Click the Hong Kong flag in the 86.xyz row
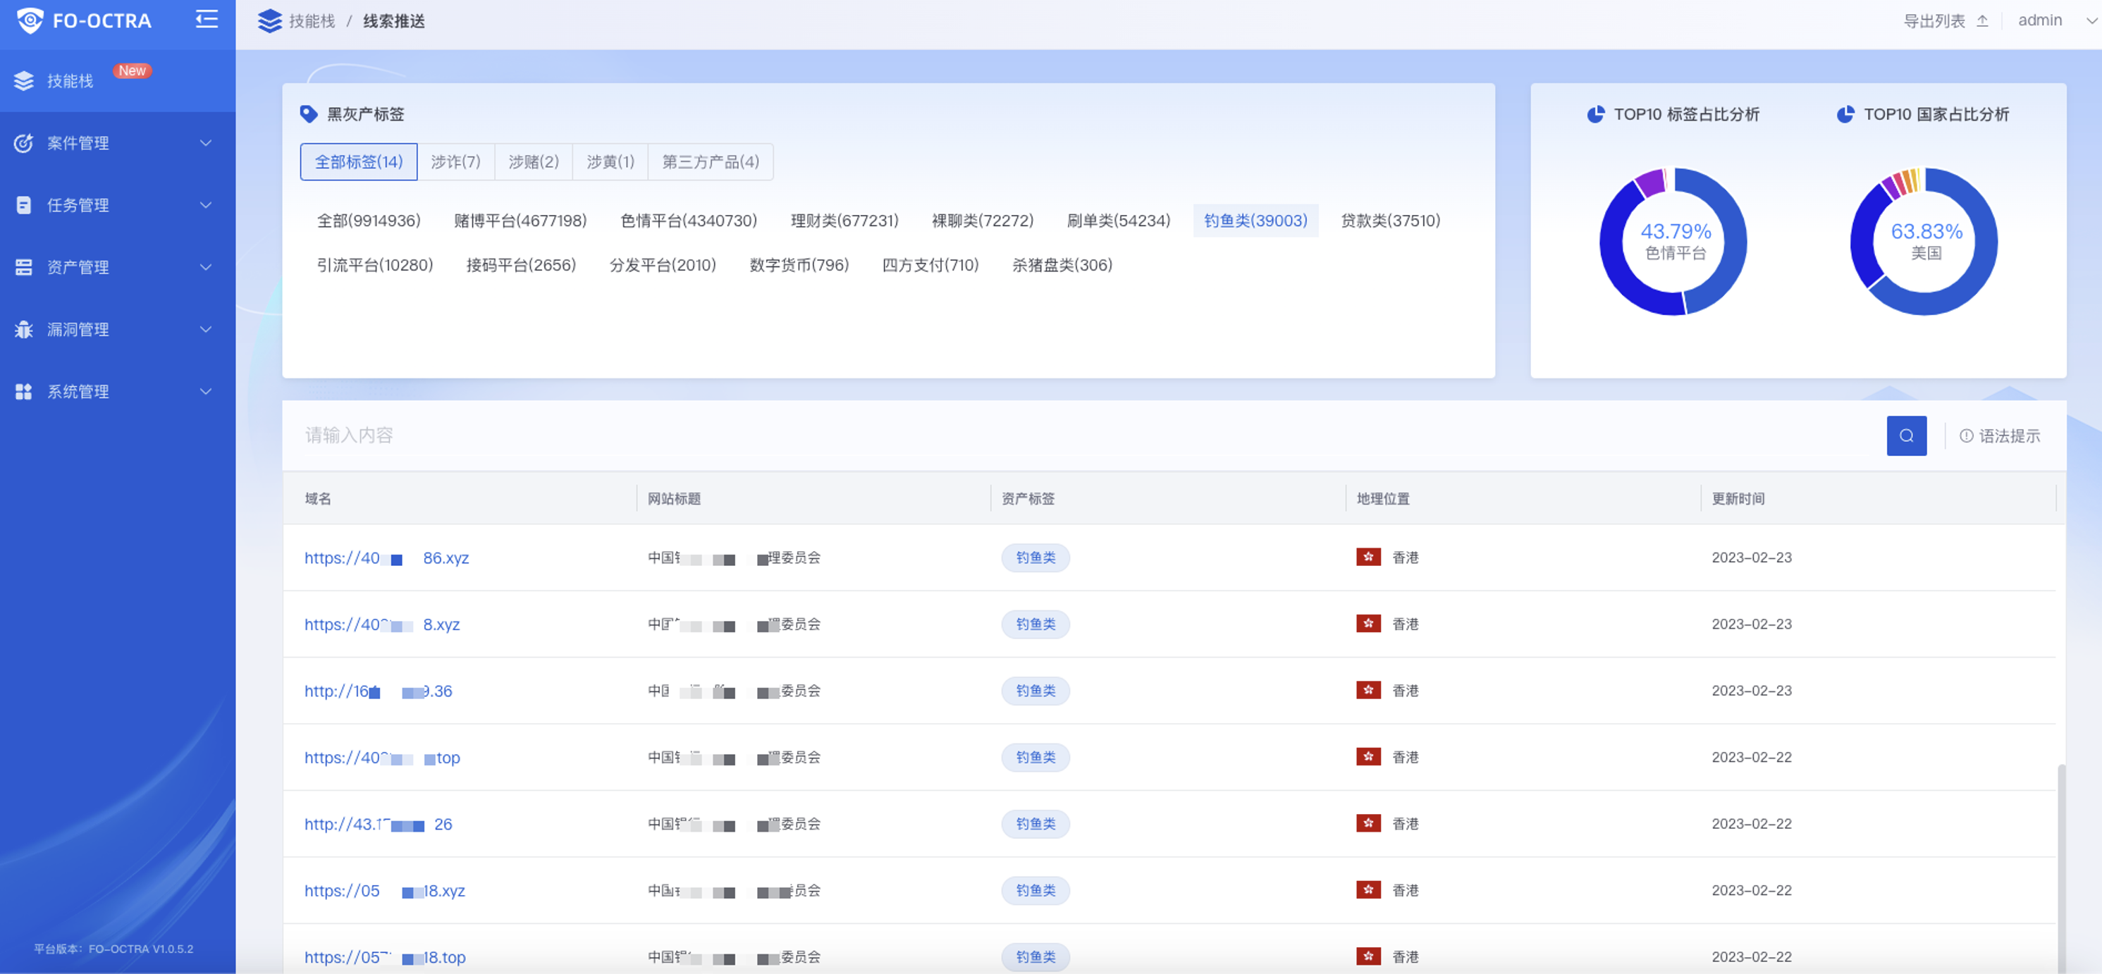2102x974 pixels. point(1368,557)
